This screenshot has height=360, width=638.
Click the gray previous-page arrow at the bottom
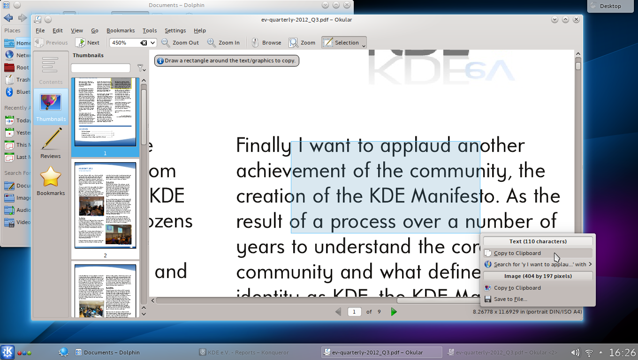point(338,312)
